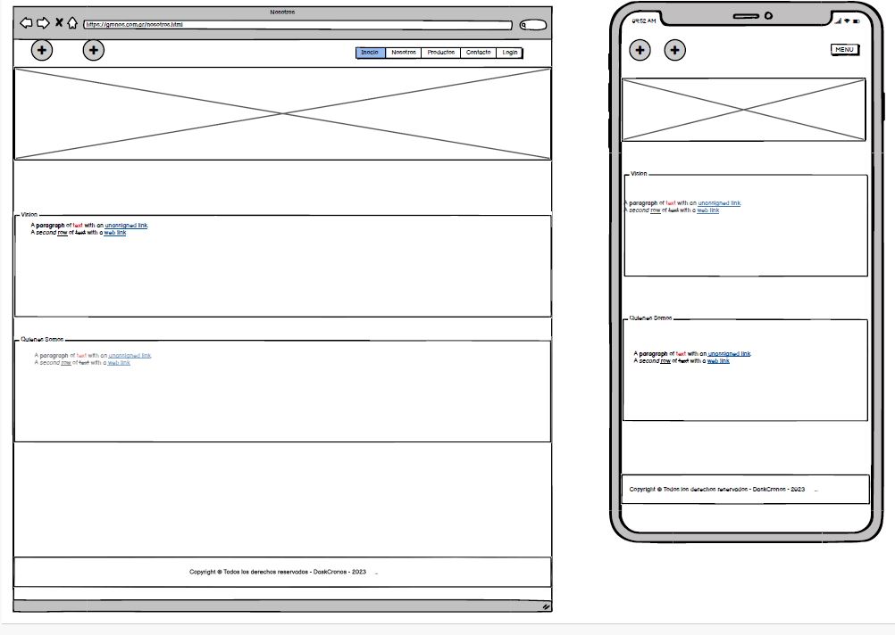Select the highlighted Inicio navigation tab
This screenshot has height=635, width=895.
click(x=369, y=53)
